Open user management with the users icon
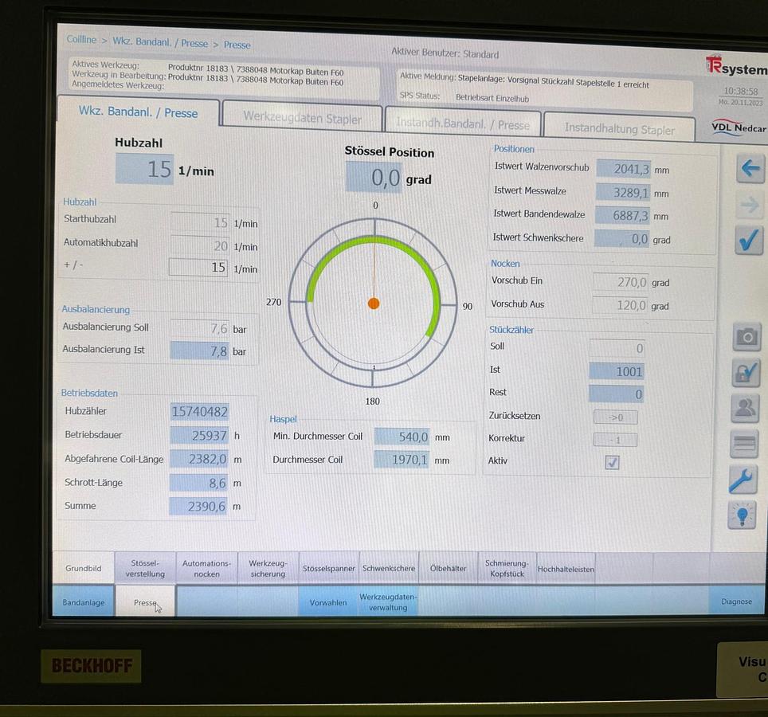The image size is (768, 717). click(x=744, y=408)
